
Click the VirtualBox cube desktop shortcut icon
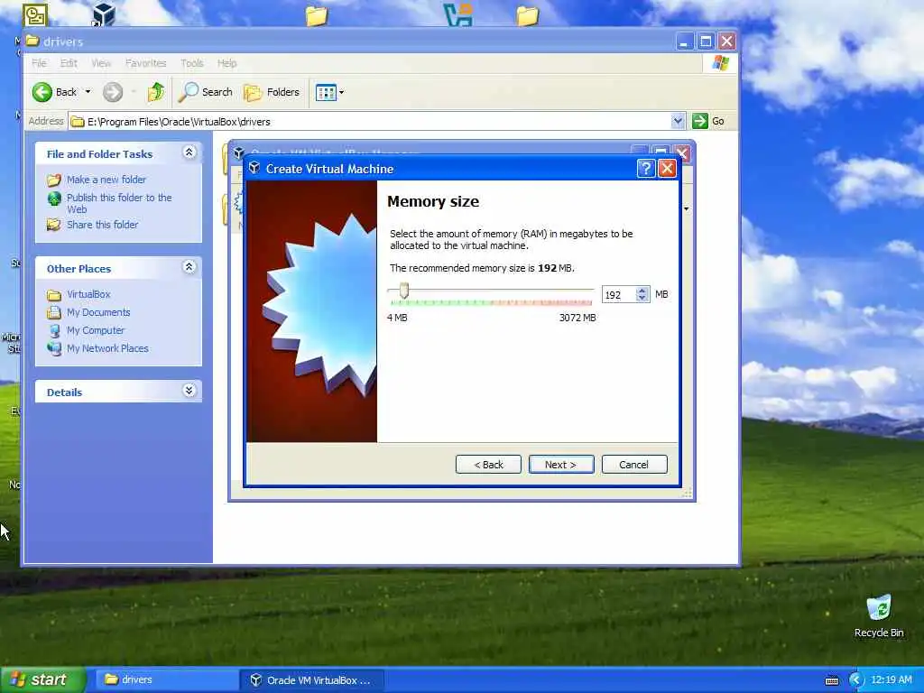click(x=104, y=14)
